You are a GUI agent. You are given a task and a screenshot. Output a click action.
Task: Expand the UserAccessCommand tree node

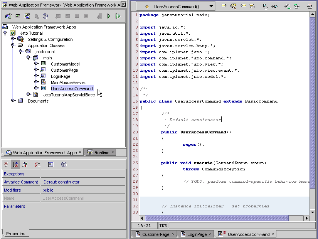[37, 88]
